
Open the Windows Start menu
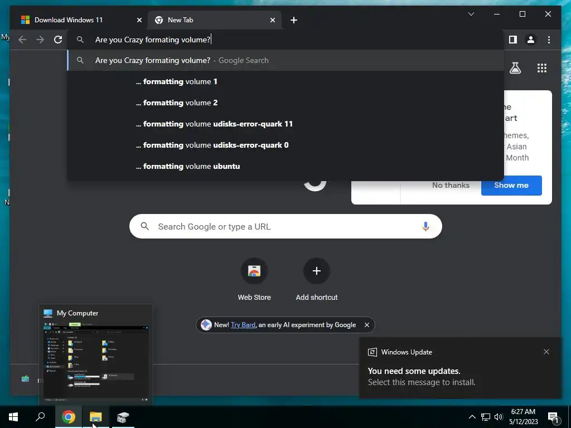coord(13,417)
